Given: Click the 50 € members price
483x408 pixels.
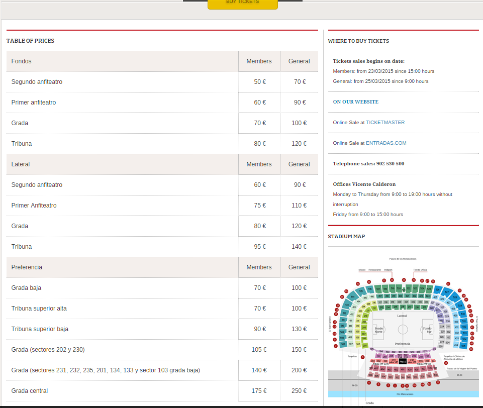Looking at the screenshot, I should tap(260, 82).
